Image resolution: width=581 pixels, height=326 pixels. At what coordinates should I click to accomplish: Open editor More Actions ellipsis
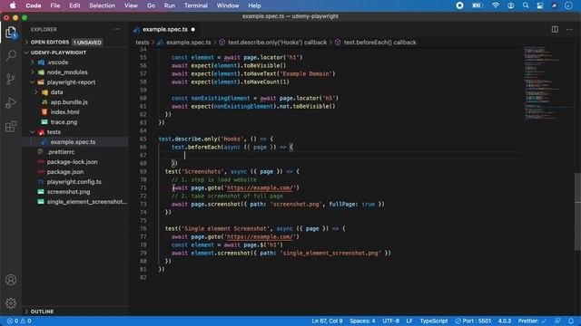tap(569, 29)
